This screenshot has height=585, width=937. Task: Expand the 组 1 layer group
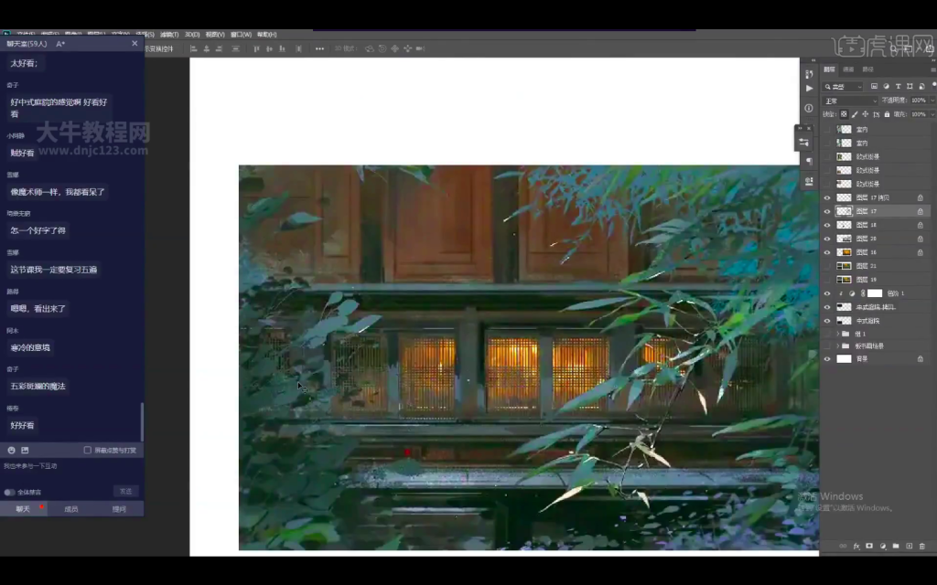pyautogui.click(x=837, y=334)
